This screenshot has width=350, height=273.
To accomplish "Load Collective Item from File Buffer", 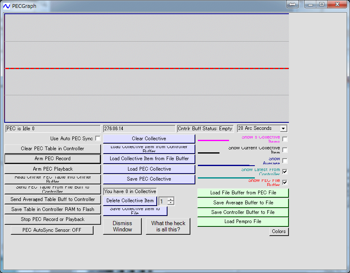I will (x=149, y=159).
